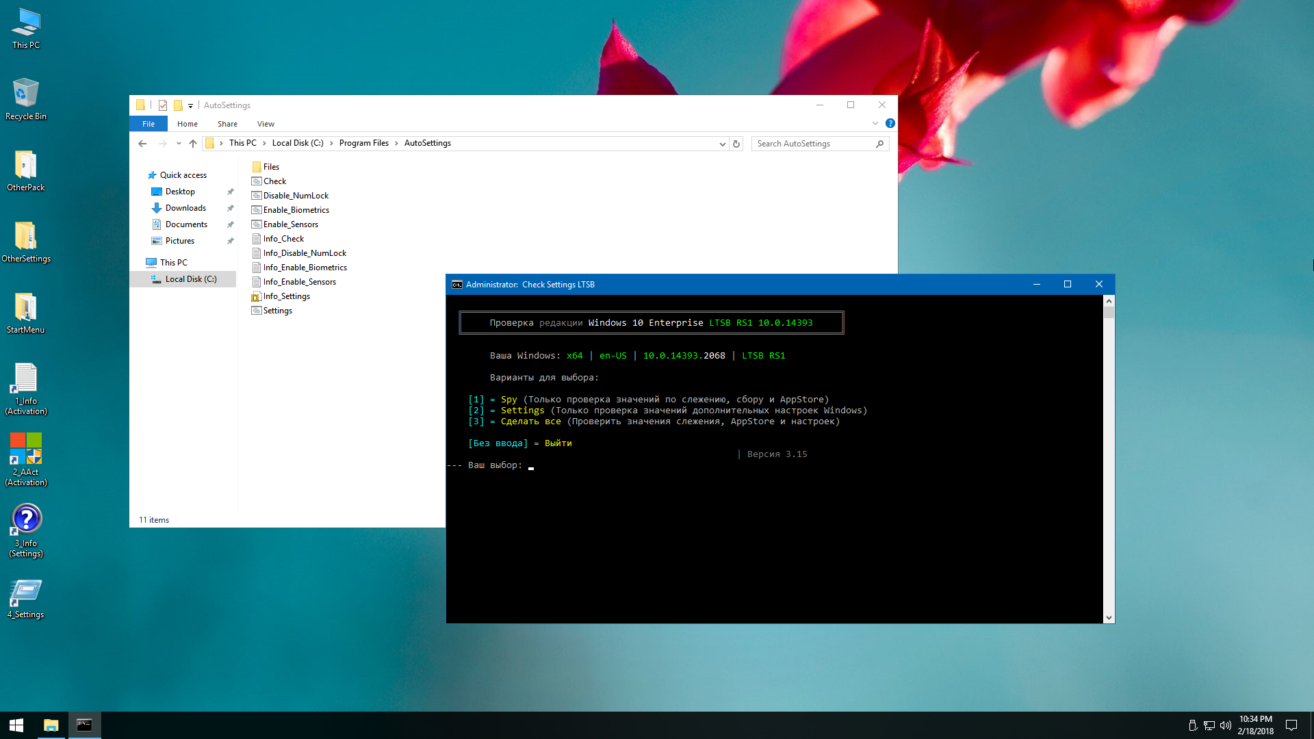1314x739 pixels.
Task: Open the Recycle Bin icon
Action: (x=26, y=94)
